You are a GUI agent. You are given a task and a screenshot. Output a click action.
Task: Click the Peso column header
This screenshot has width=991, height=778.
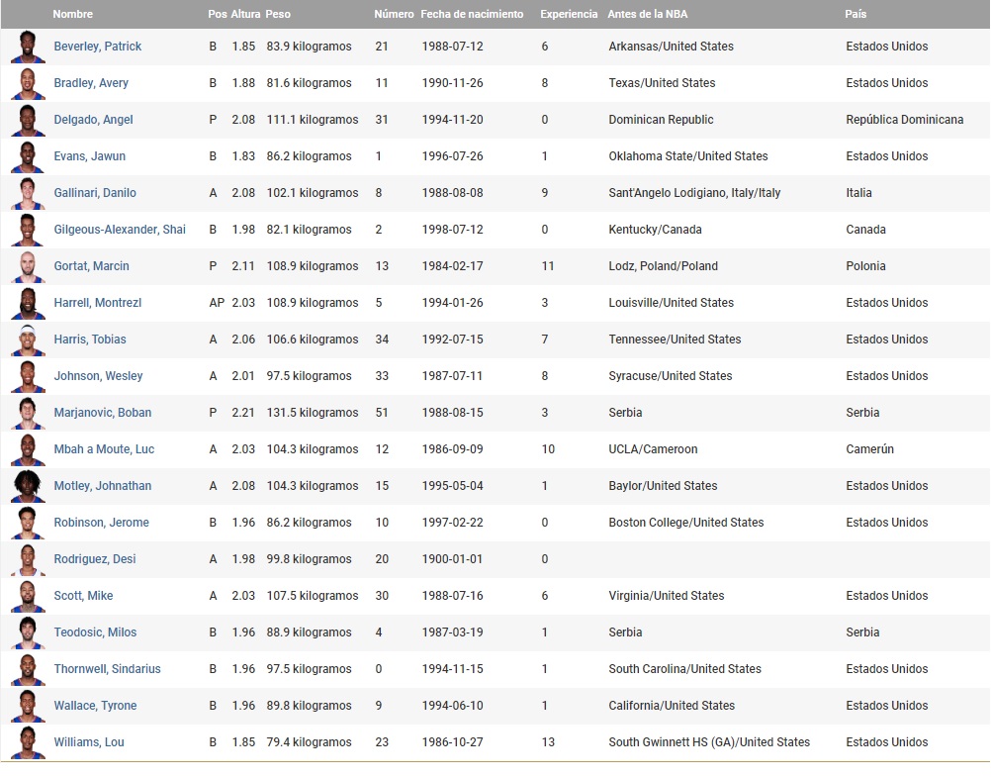279,15
